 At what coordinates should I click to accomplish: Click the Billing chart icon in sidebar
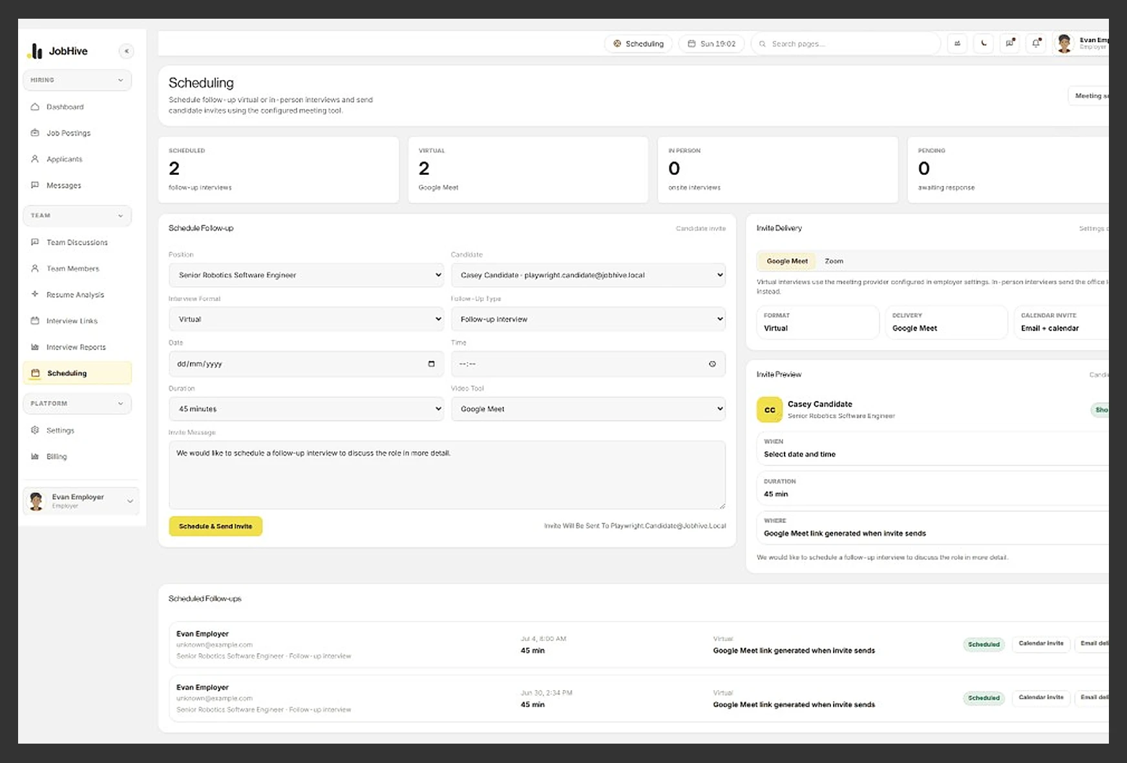click(x=35, y=456)
